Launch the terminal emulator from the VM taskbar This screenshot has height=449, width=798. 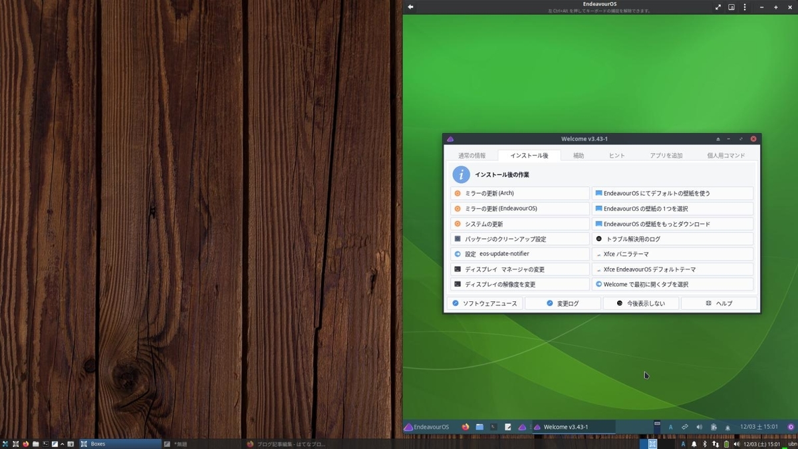click(493, 426)
